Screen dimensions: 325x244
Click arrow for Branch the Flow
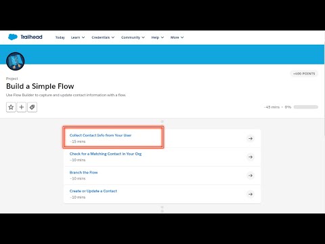pos(251,176)
